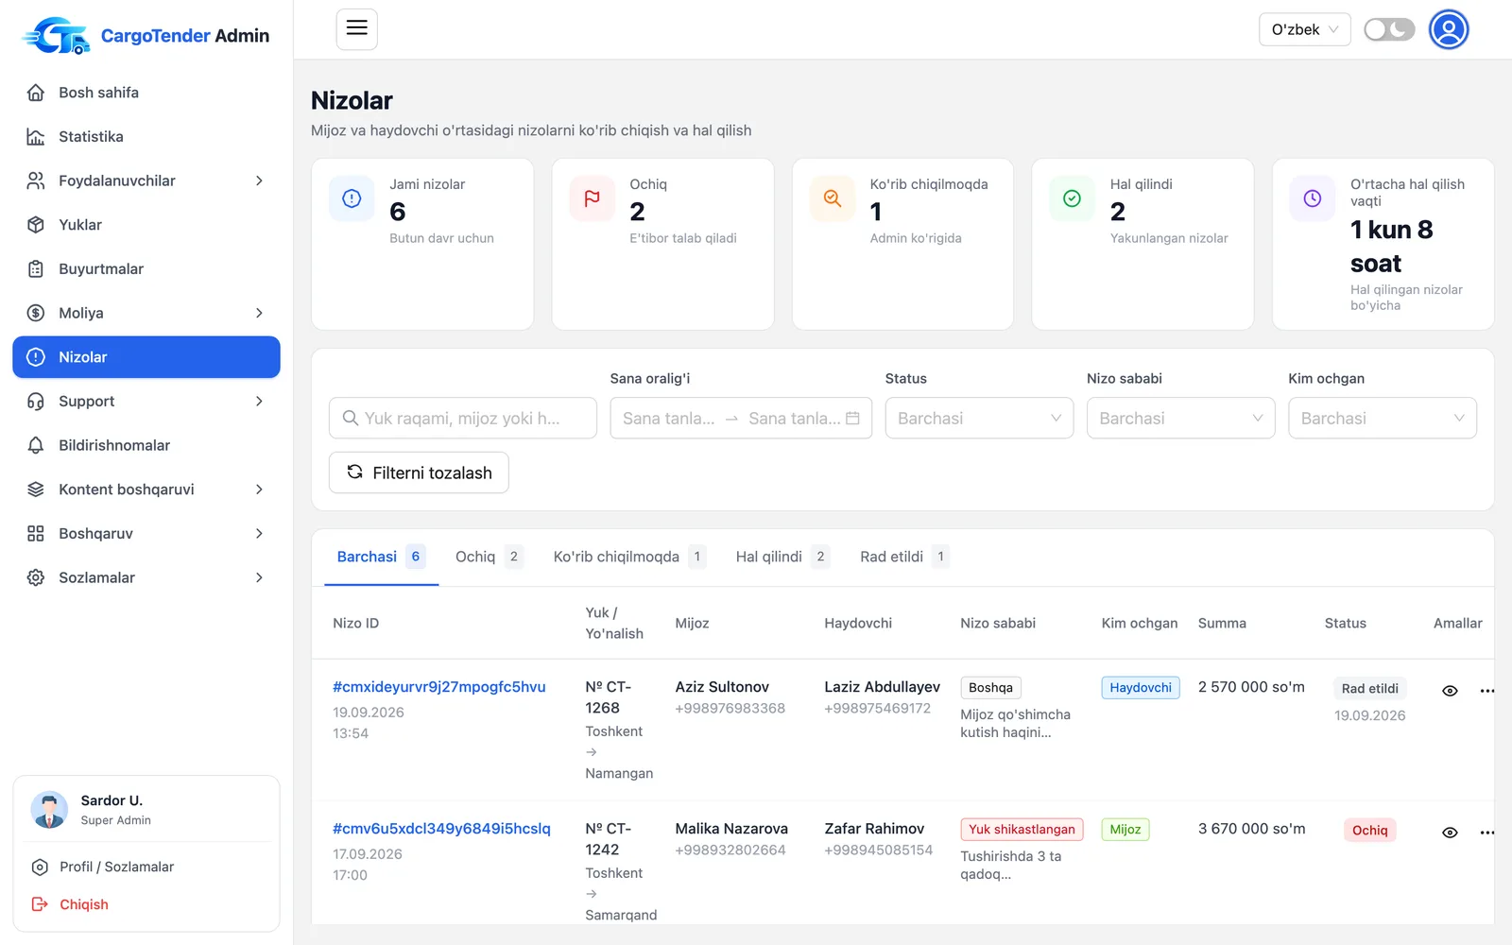
Task: Open dispute #cmv6u5xdcl349y6849i5hcslq
Action: click(441, 829)
